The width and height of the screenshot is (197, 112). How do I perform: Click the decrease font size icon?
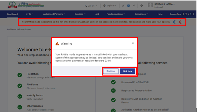(123, 6)
